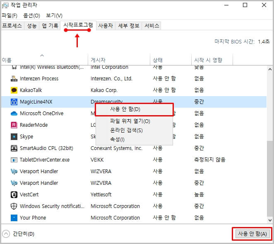Click the Kakao Corp. publisher cell
This screenshot has width=274, height=244.
104,90
